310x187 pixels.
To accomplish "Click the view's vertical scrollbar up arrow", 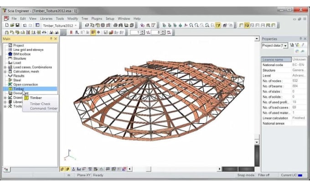I will pyautogui.click(x=257, y=39).
